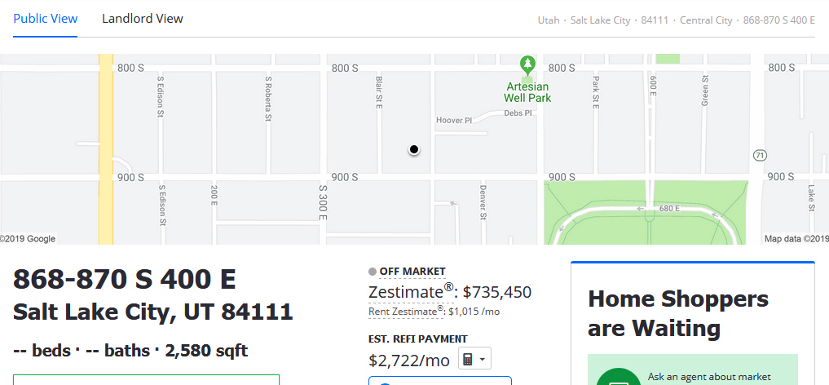
Task: Click the Artesian Well Park label
Action: pyautogui.click(x=527, y=92)
